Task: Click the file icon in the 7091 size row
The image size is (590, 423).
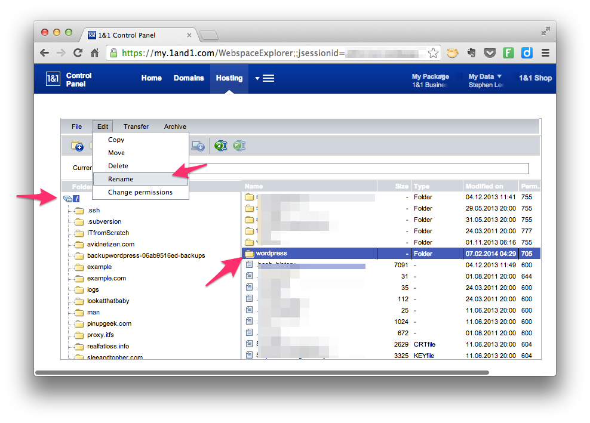Action: [x=249, y=265]
